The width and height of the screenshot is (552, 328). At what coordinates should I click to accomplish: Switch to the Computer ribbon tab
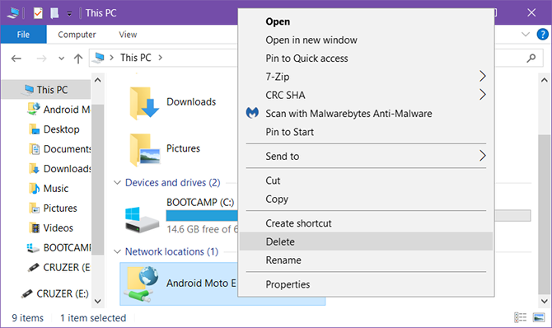[77, 35]
